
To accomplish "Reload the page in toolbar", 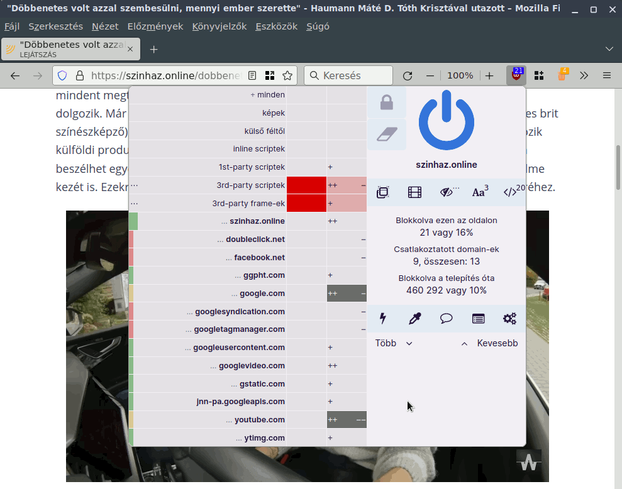I will coord(408,75).
